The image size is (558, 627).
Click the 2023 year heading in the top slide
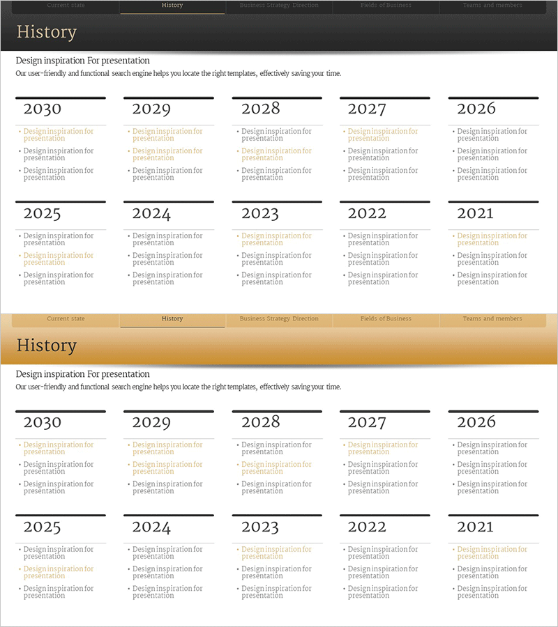tap(260, 214)
